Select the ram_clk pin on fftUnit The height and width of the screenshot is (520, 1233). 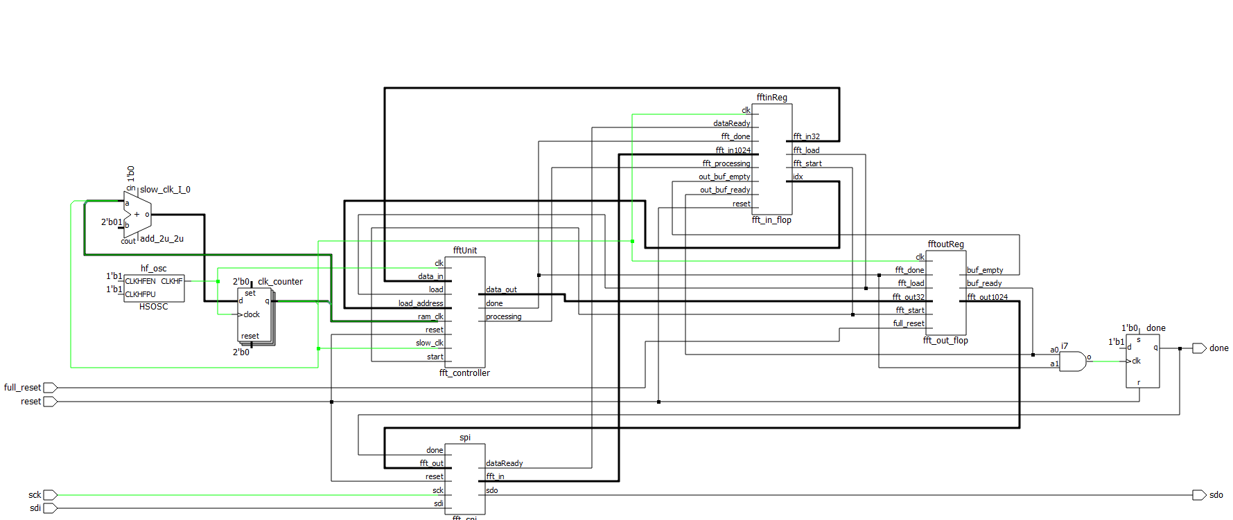[x=430, y=316]
